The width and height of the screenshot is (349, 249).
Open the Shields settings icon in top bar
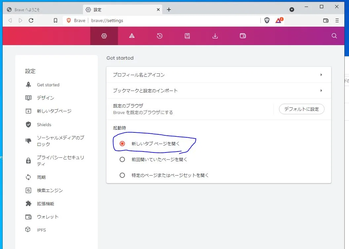[x=132, y=36]
